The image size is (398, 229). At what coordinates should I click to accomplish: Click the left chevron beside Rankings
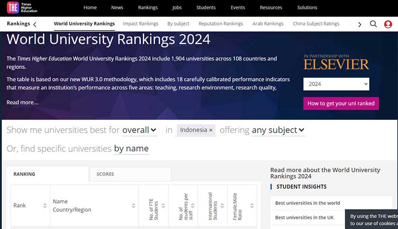click(x=35, y=24)
